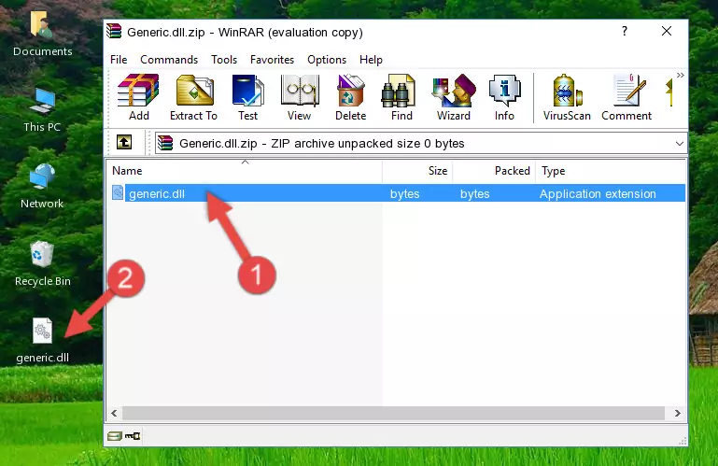Select the Network desktop icon
The width and height of the screenshot is (718, 466).
point(42,186)
